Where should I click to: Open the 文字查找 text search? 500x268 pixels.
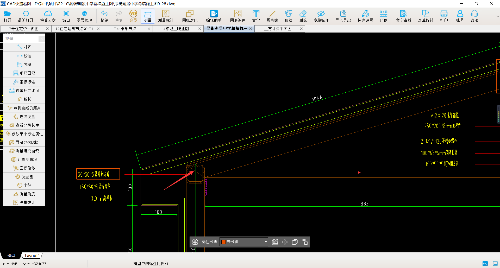click(403, 16)
